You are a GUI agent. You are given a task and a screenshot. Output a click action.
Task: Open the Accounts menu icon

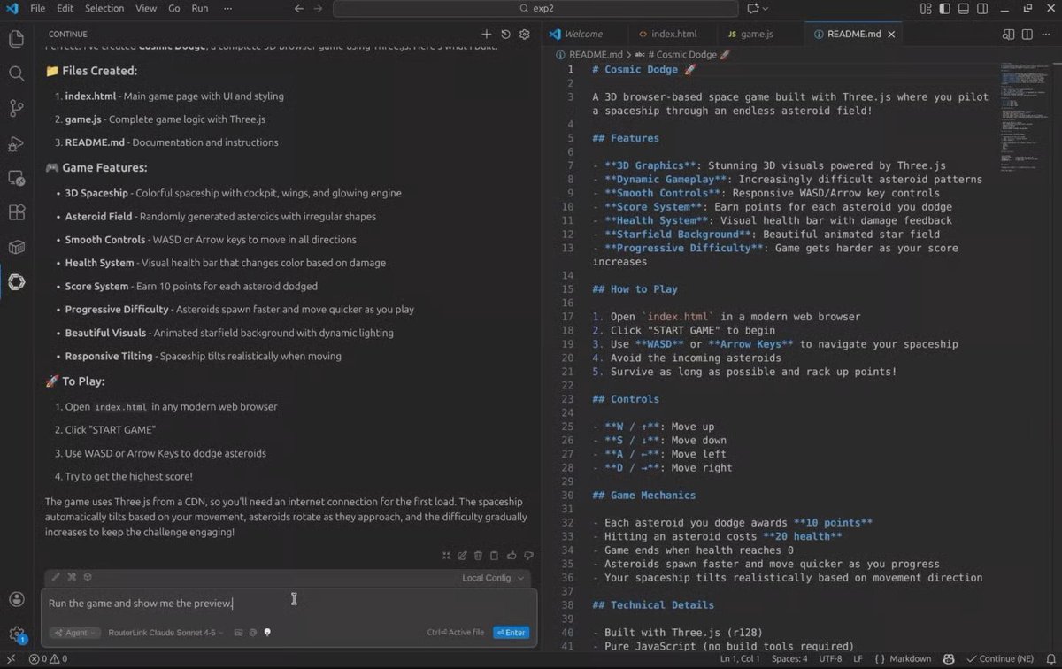(16, 600)
